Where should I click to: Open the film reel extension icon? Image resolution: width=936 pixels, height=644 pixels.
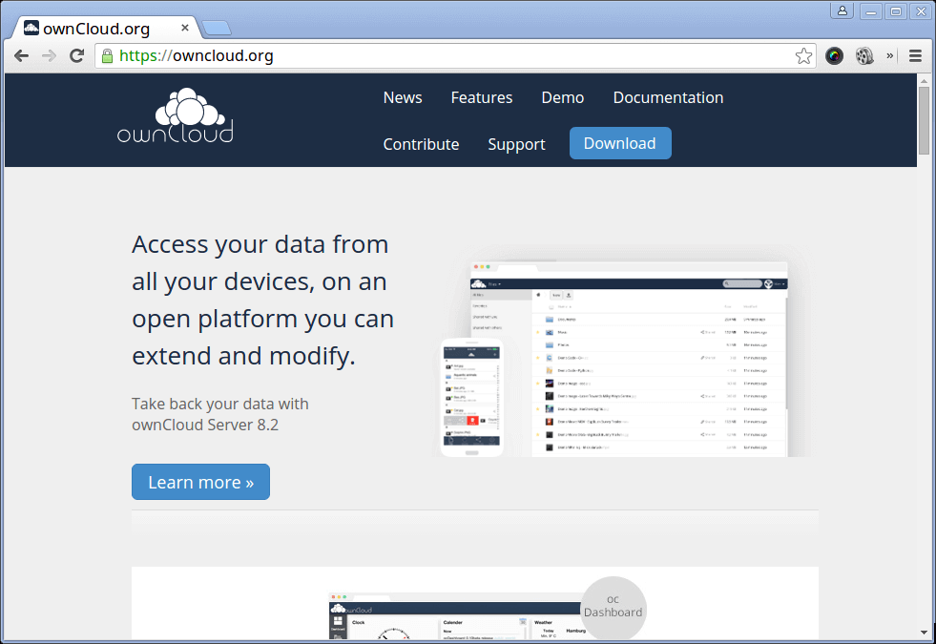(864, 56)
